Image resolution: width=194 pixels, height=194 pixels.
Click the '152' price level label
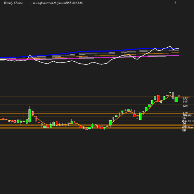(x=185, y=99)
